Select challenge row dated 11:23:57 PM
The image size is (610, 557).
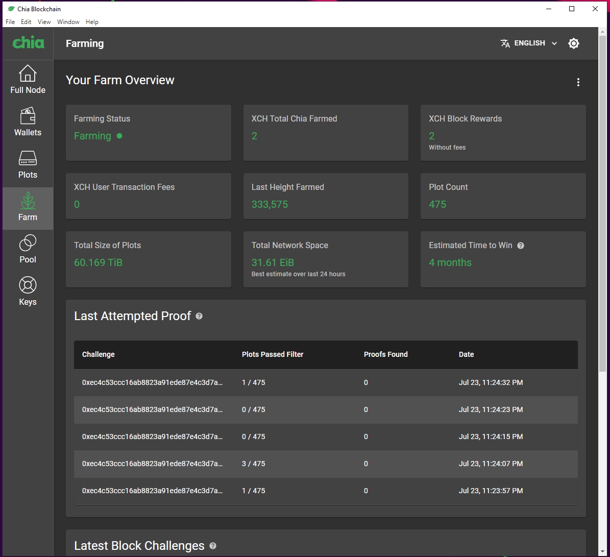pos(326,491)
